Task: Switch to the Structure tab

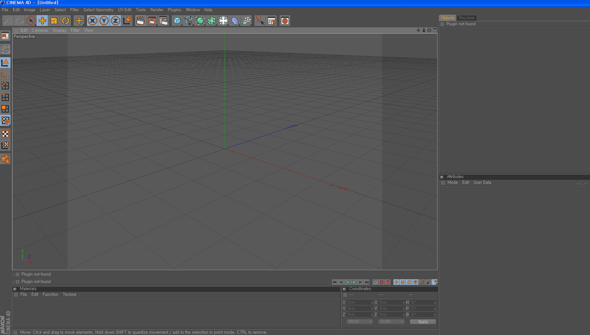Action: 466,18
